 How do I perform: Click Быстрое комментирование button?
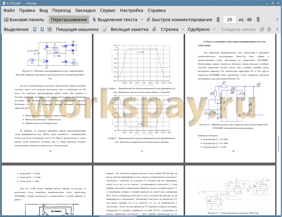pyautogui.click(x=179, y=20)
